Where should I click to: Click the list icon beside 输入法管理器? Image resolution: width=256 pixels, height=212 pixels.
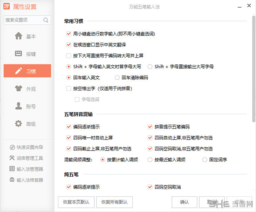click(12, 168)
